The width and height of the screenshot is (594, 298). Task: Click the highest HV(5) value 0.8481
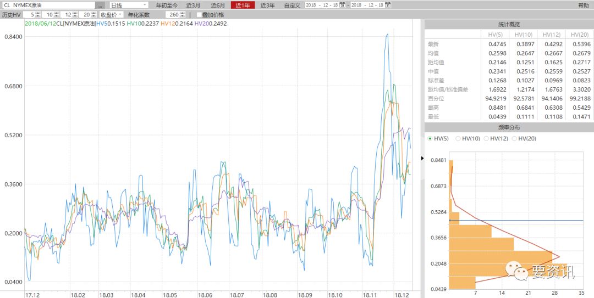(498, 108)
